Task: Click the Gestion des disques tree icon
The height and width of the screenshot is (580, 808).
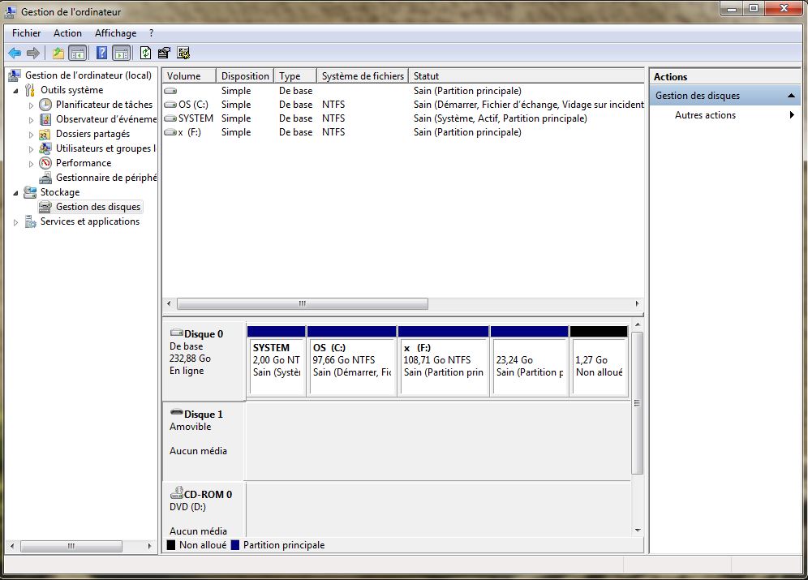Action: coord(45,207)
